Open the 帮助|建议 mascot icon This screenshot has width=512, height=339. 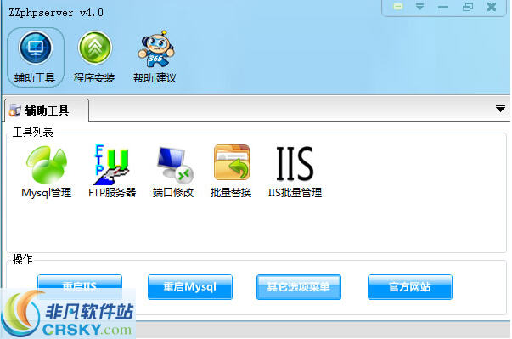click(156, 49)
